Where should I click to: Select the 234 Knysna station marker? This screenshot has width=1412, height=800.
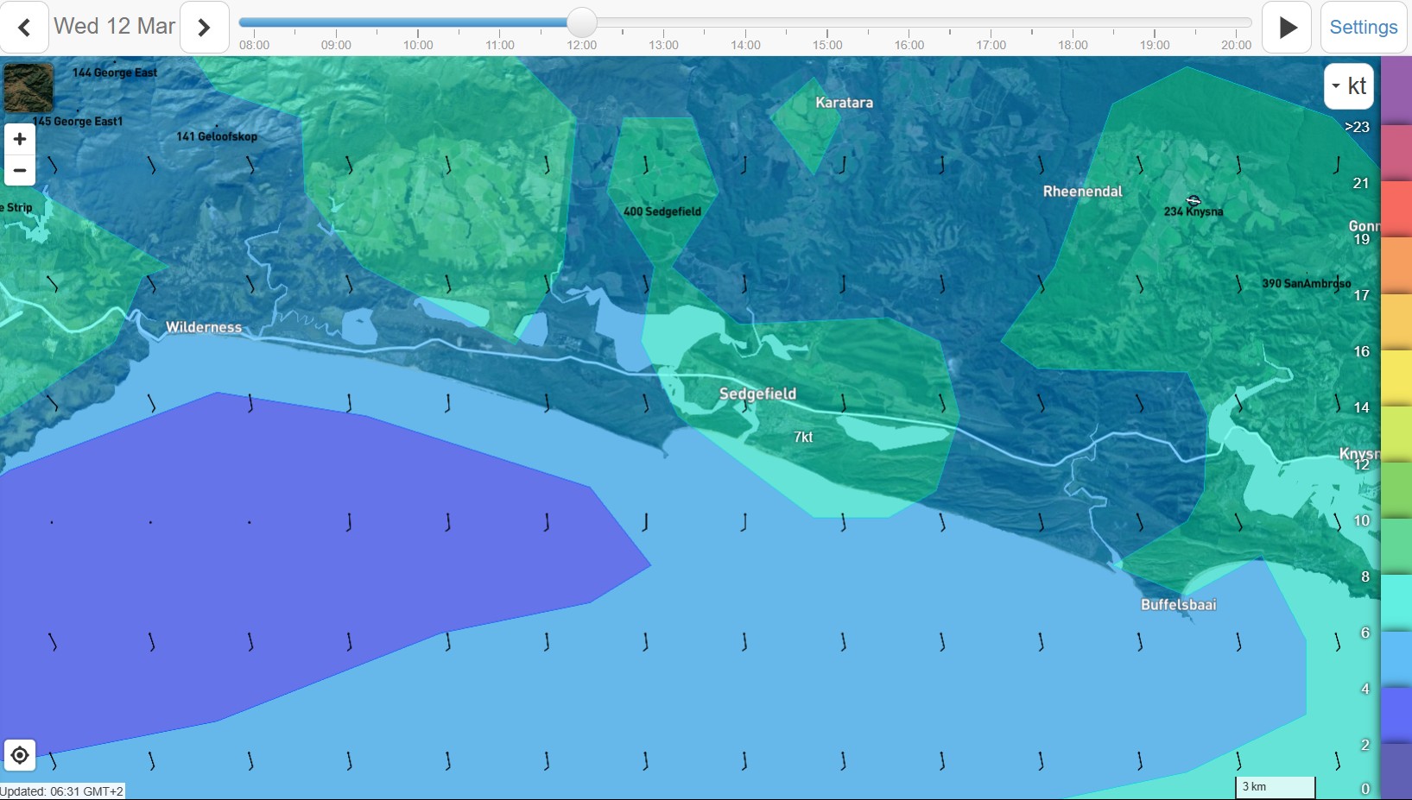pyautogui.click(x=1194, y=200)
